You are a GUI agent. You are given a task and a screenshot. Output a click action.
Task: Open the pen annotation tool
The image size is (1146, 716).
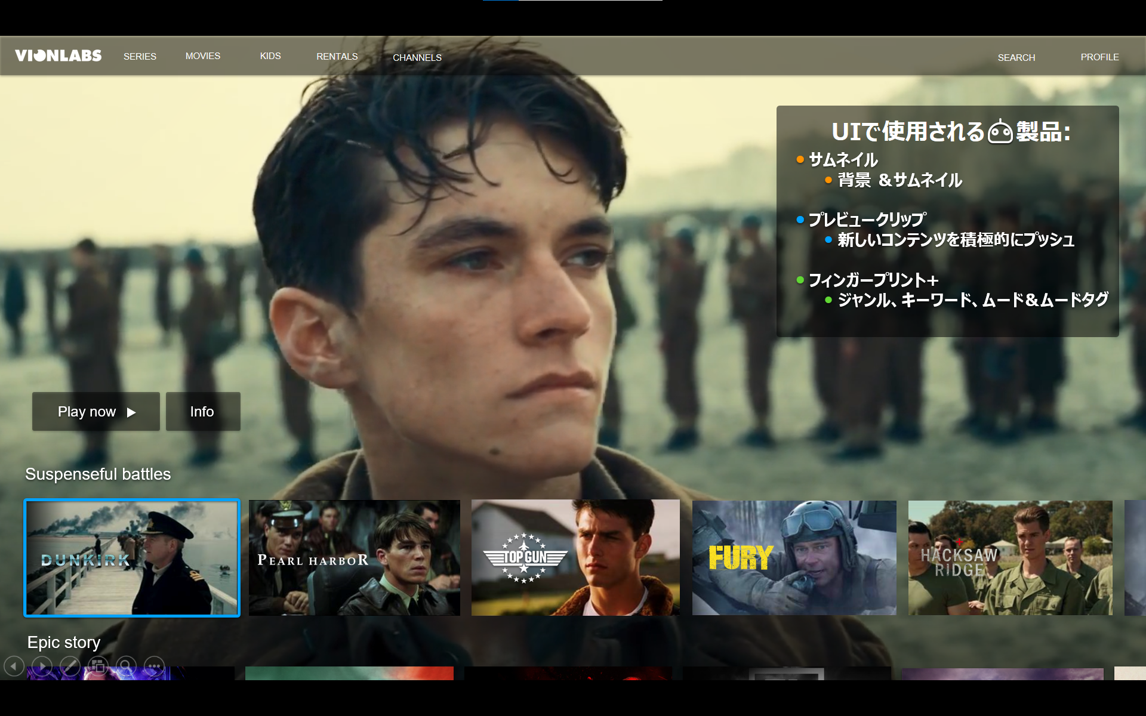point(70,665)
